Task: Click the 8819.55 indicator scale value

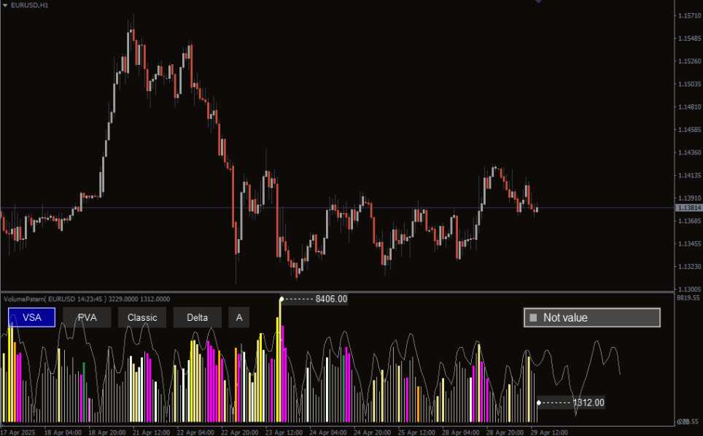Action: [688, 297]
